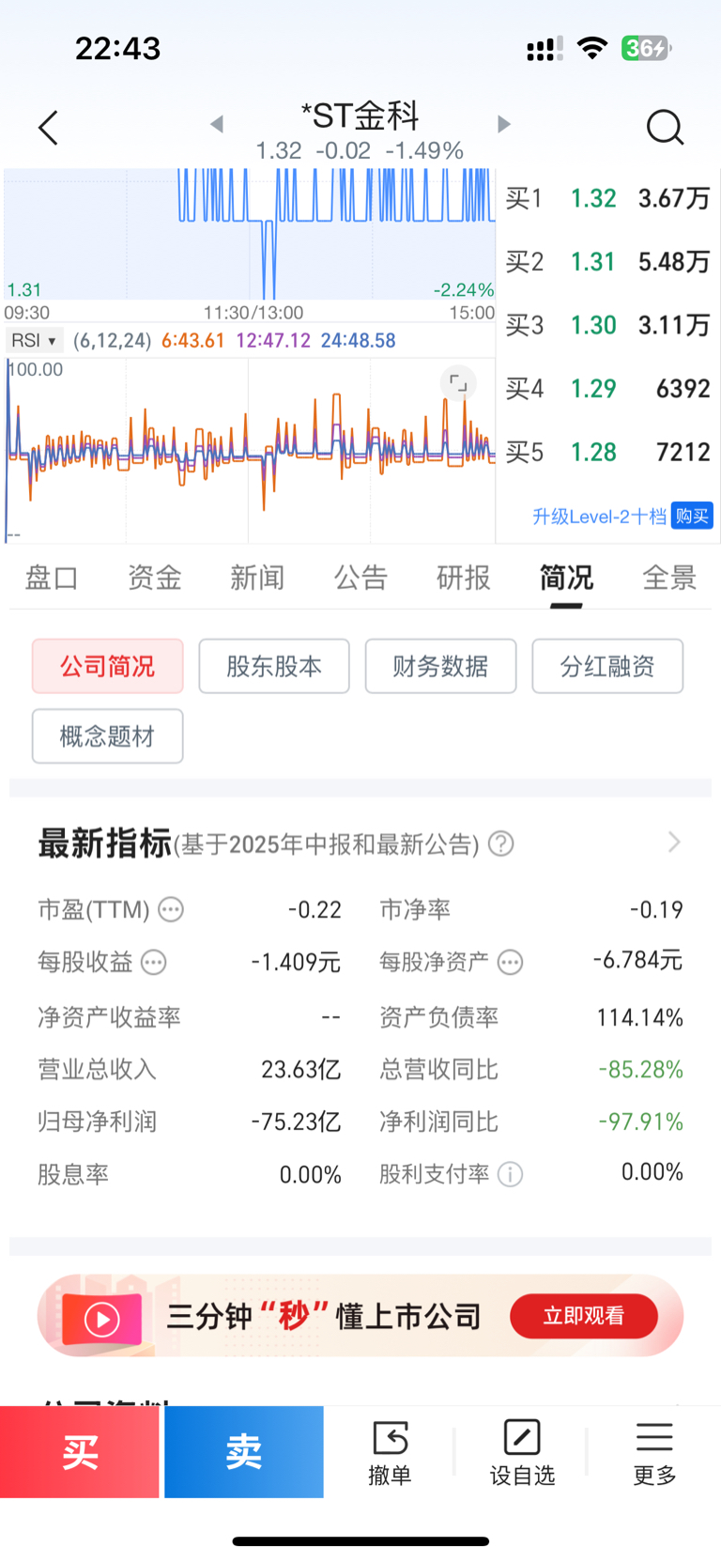The width and height of the screenshot is (721, 1562).
Task: Open 最新指标 details chevron
Action: 674,842
